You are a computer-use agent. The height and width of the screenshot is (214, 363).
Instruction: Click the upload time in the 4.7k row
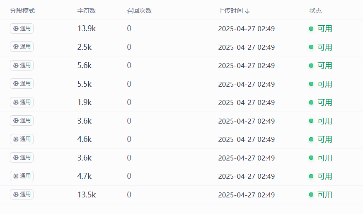point(246,176)
